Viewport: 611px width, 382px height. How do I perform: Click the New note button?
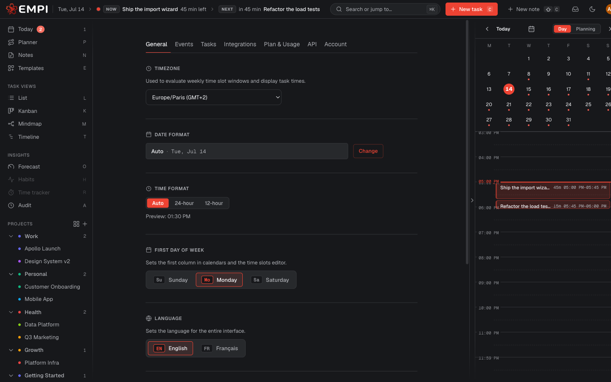(534, 9)
